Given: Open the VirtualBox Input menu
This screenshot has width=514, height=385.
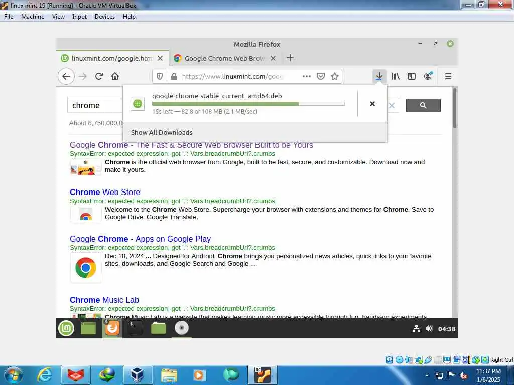Looking at the screenshot, I should (x=80, y=17).
